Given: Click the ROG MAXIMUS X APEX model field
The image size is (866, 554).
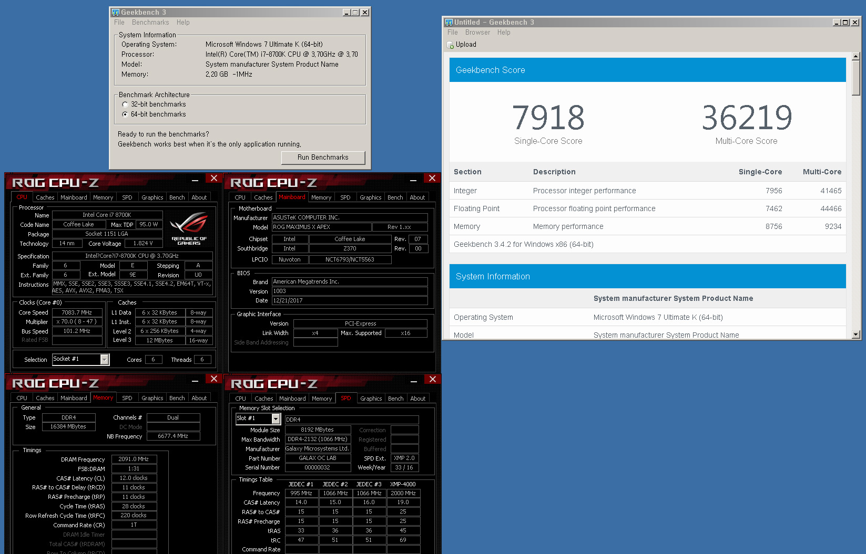Looking at the screenshot, I should (x=321, y=227).
